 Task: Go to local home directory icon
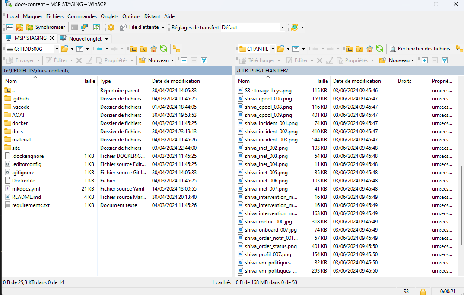tap(153, 49)
